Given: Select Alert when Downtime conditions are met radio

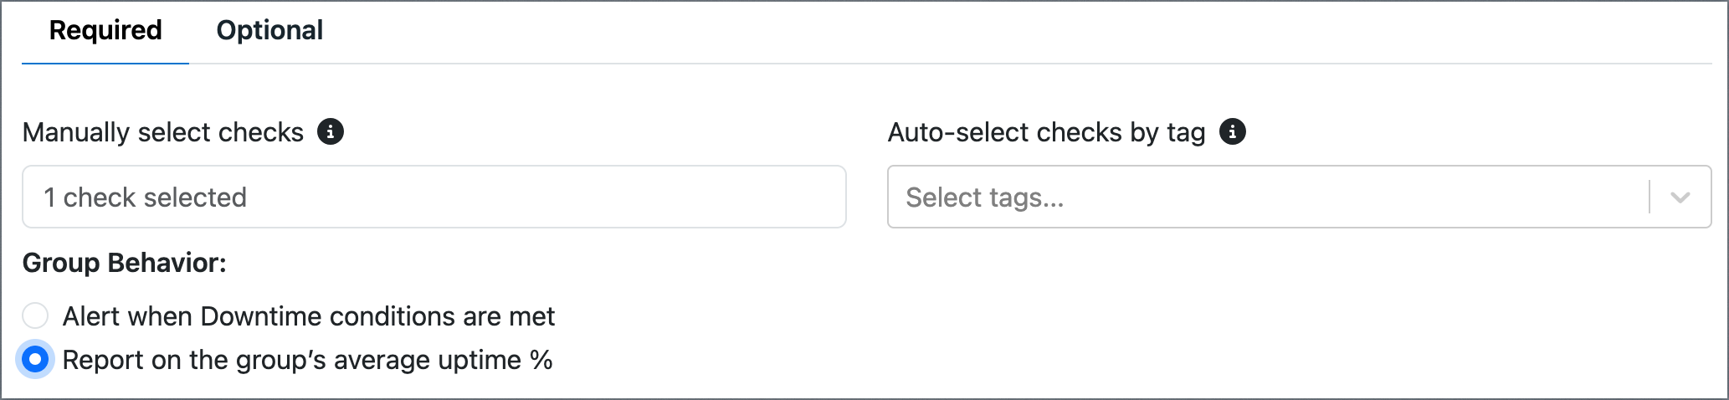Looking at the screenshot, I should (35, 315).
